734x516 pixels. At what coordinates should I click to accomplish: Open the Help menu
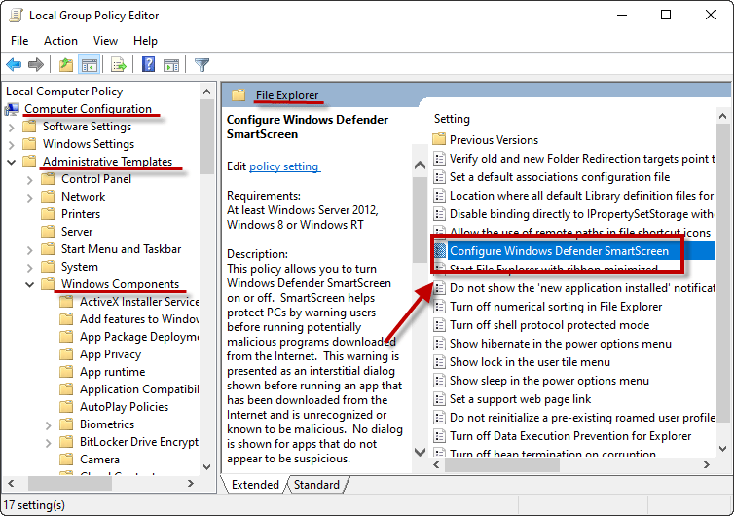145,41
